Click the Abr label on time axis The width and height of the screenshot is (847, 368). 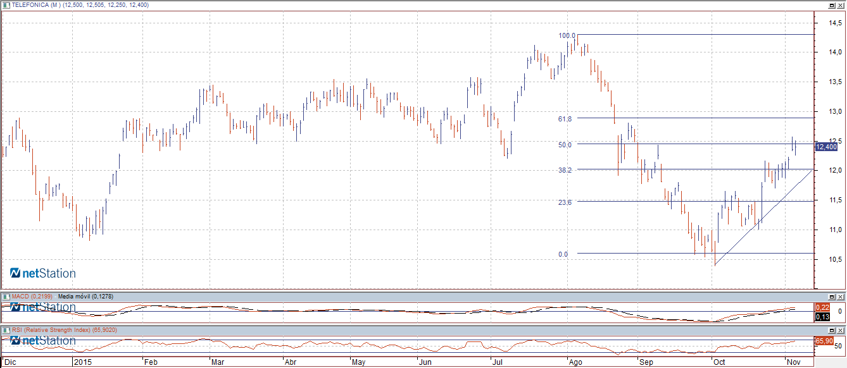click(x=291, y=362)
